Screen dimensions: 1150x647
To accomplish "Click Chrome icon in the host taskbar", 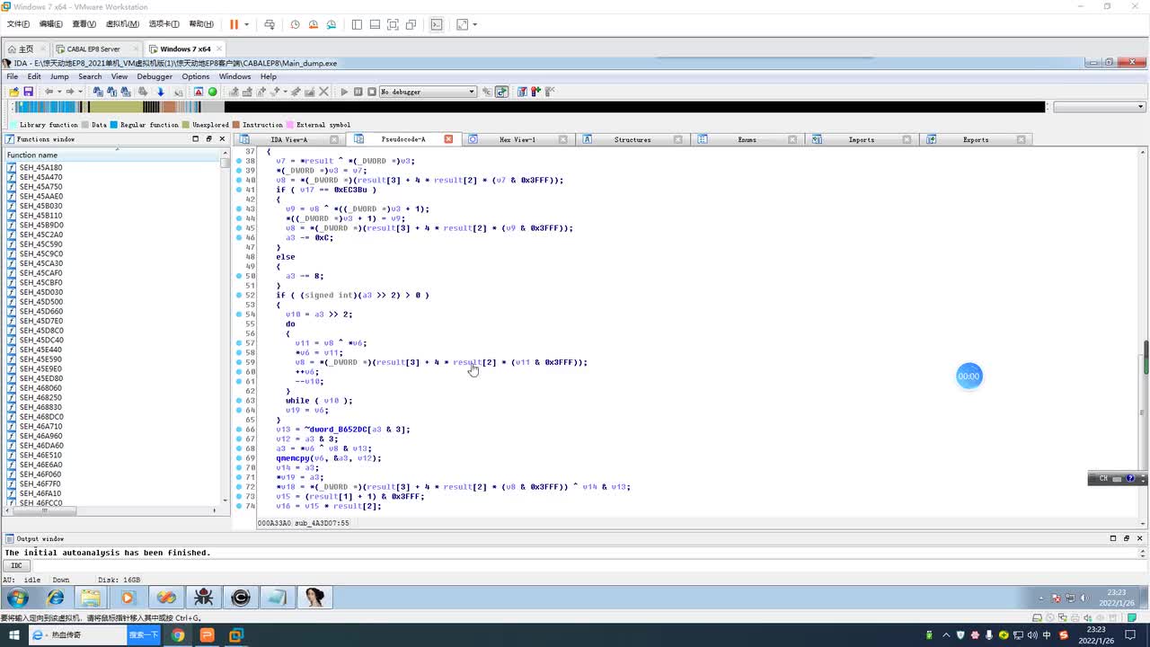I will pyautogui.click(x=178, y=635).
